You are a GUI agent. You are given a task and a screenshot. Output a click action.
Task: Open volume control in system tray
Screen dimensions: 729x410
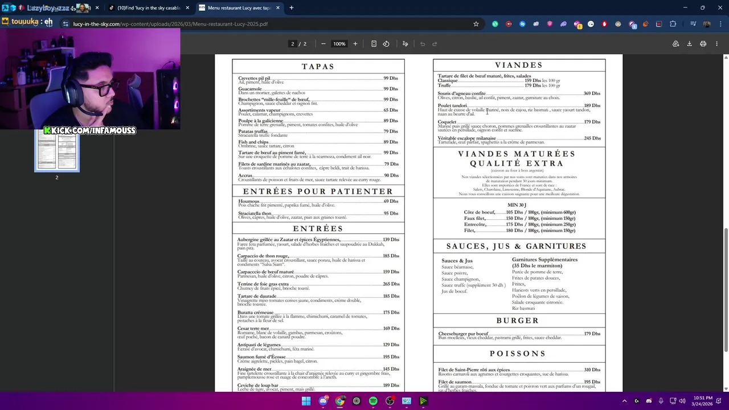pyautogui.click(x=682, y=401)
